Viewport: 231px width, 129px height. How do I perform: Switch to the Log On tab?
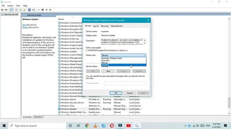pos(96,26)
